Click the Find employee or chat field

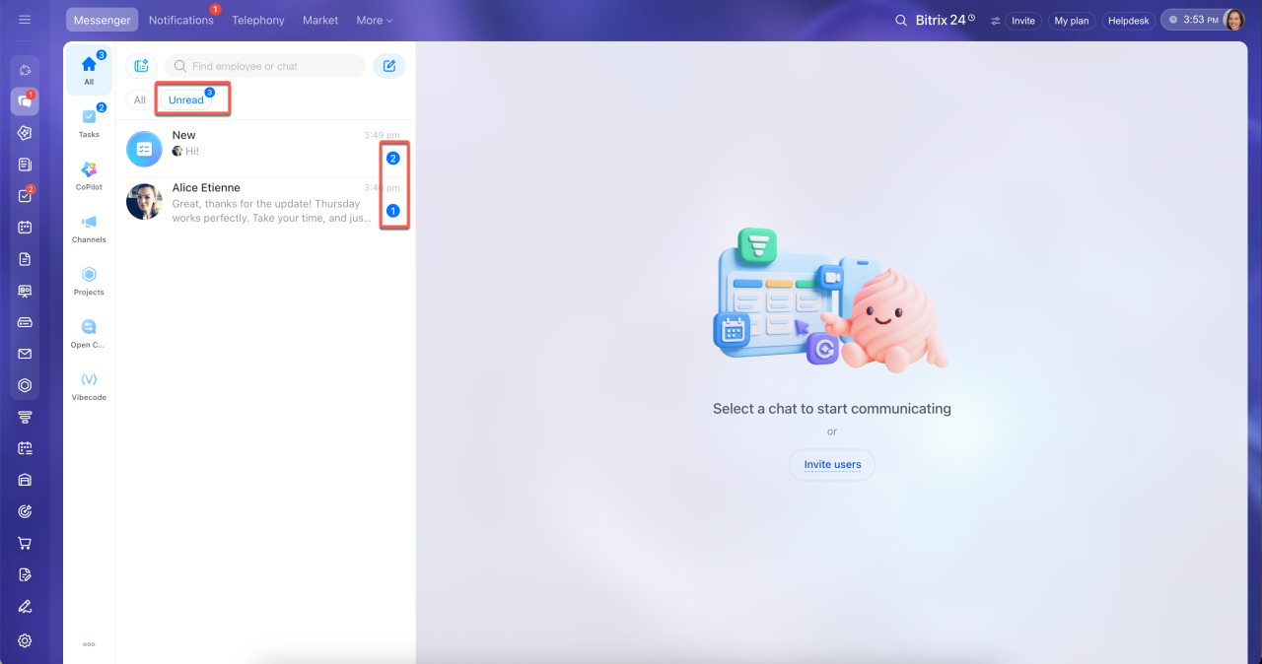coord(265,66)
